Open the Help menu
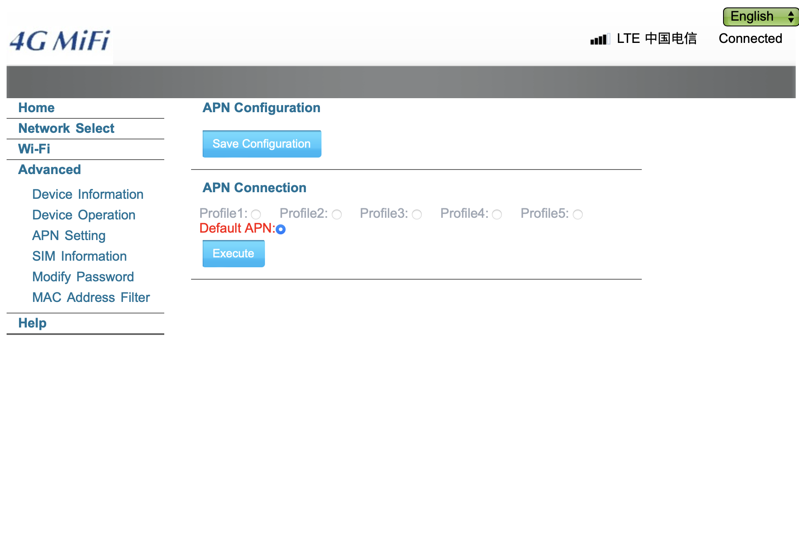The image size is (799, 556). pyautogui.click(x=32, y=323)
